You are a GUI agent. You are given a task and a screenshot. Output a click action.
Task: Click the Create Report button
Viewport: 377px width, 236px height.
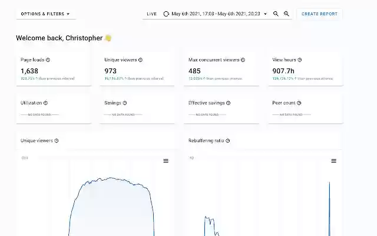coord(319,14)
